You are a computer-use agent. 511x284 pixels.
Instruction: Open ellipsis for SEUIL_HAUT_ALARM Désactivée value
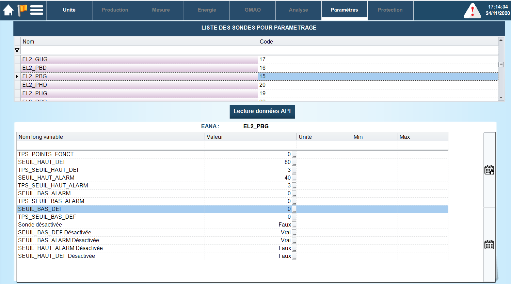(x=294, y=248)
